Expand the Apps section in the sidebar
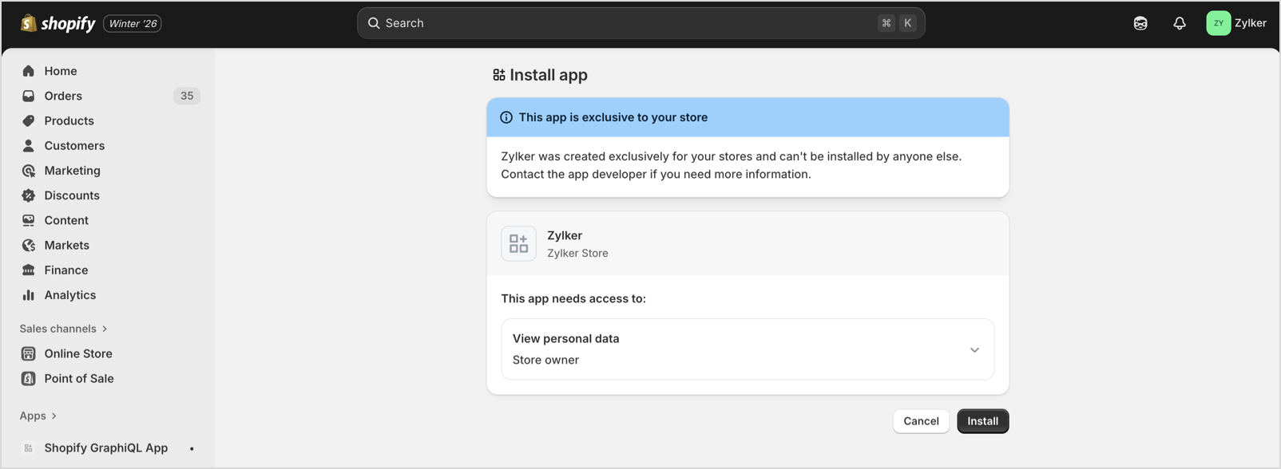The width and height of the screenshot is (1281, 469). 38,416
